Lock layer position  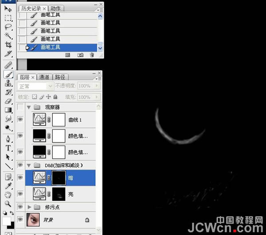[x=48, y=96]
